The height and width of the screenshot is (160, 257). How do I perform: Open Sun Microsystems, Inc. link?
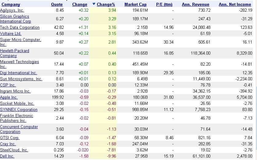(x=21, y=79)
